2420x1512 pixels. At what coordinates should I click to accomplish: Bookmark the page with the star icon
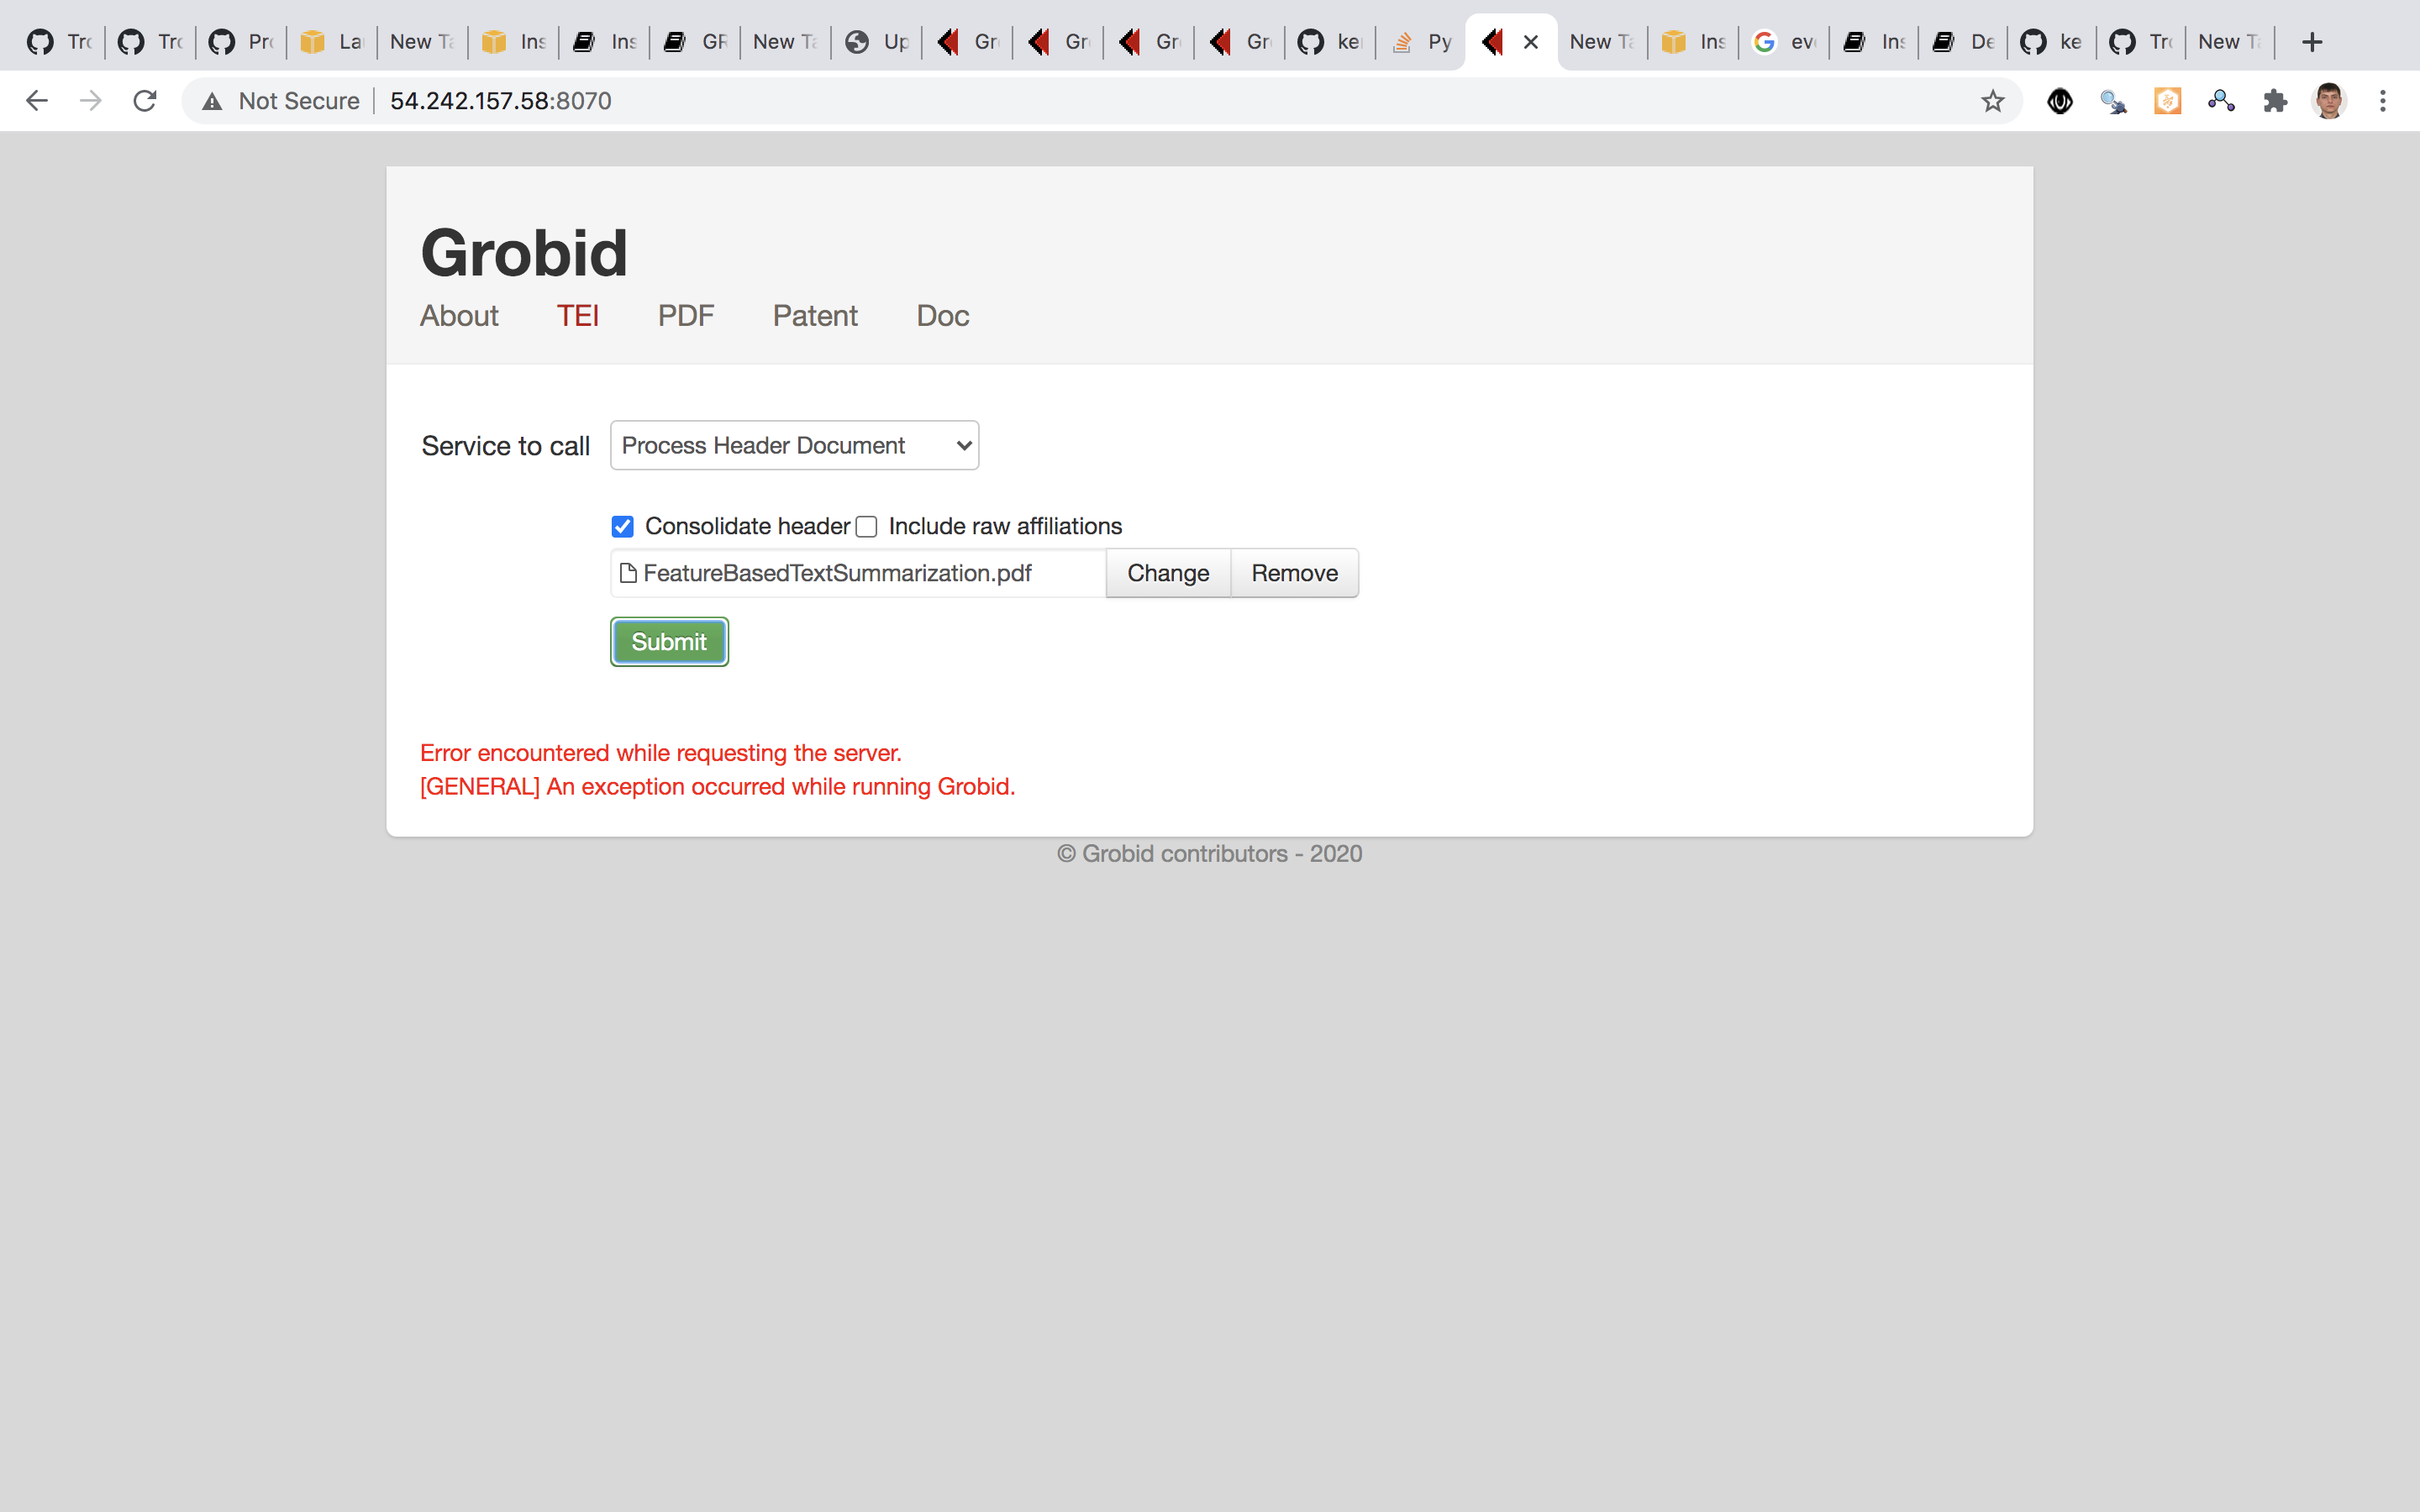[1993, 100]
